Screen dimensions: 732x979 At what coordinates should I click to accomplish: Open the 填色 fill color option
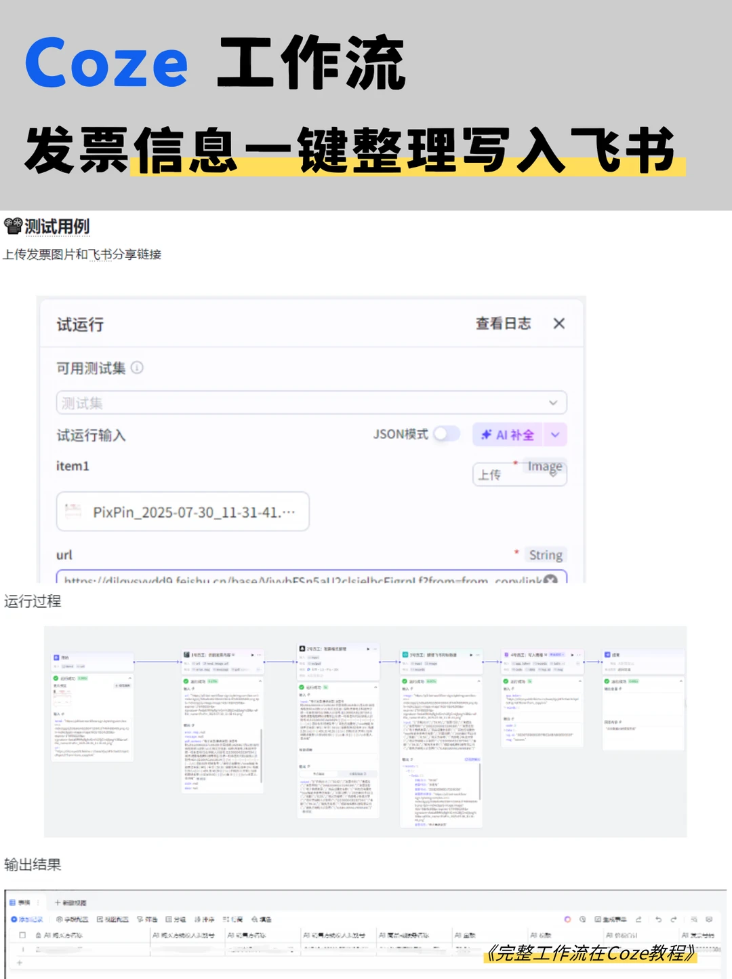(x=262, y=919)
